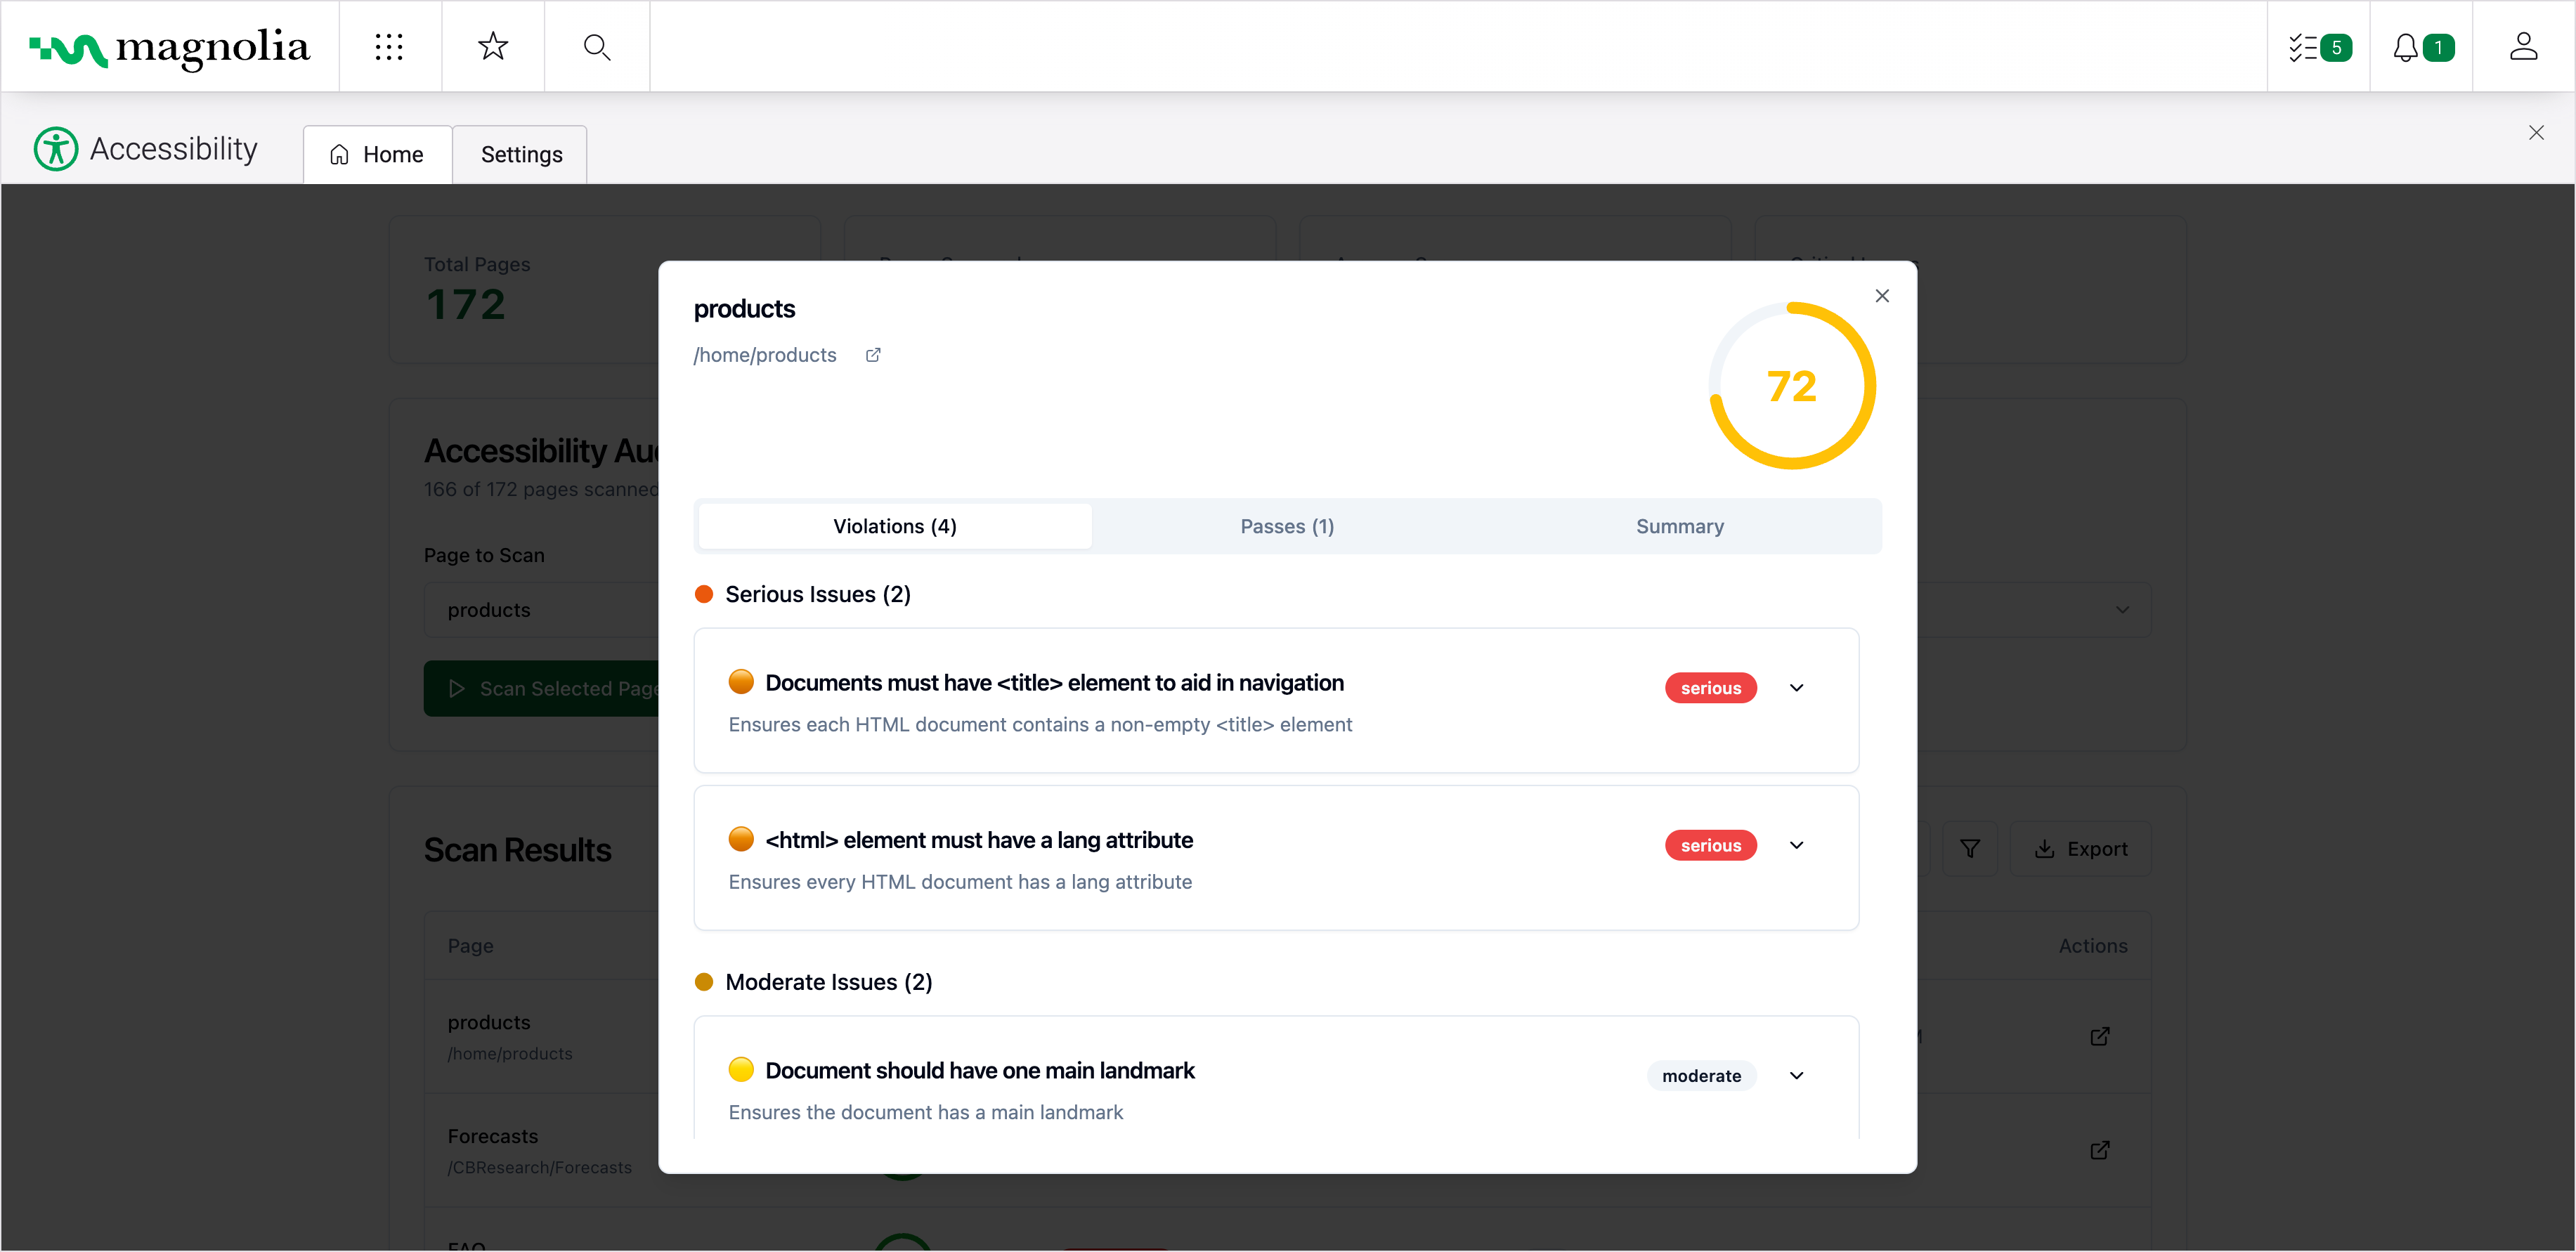Open the app launcher grid icon

tap(389, 47)
